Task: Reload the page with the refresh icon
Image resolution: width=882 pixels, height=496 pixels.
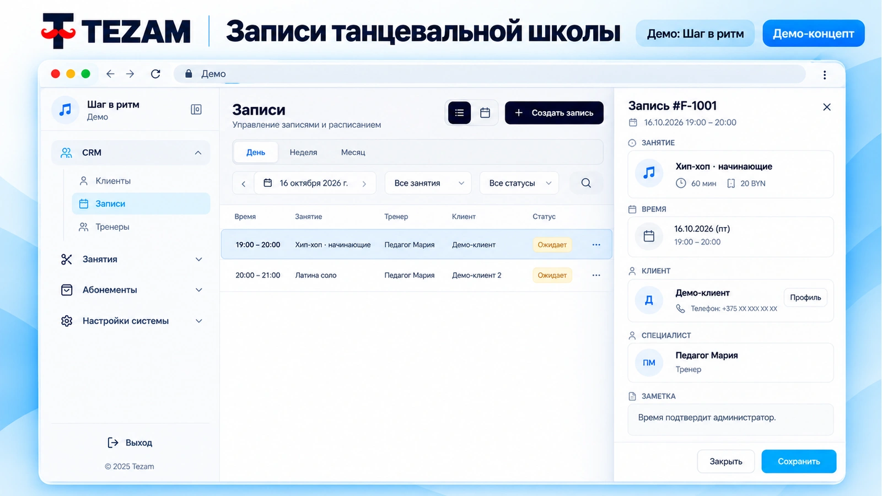Action: (x=155, y=74)
